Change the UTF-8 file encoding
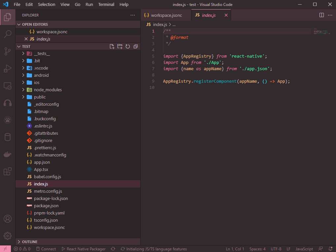Viewport: 336px width, 252px height. tap(276, 249)
